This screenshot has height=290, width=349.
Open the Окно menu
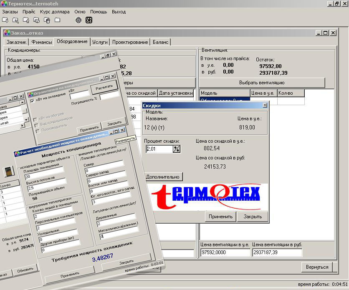[x=80, y=12]
